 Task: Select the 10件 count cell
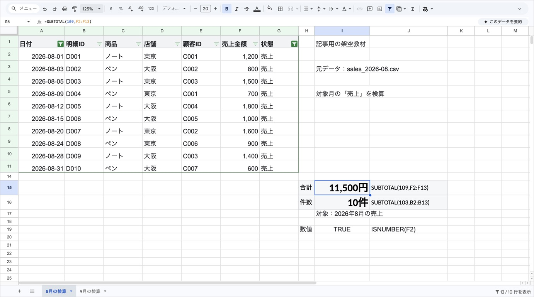[x=342, y=202]
